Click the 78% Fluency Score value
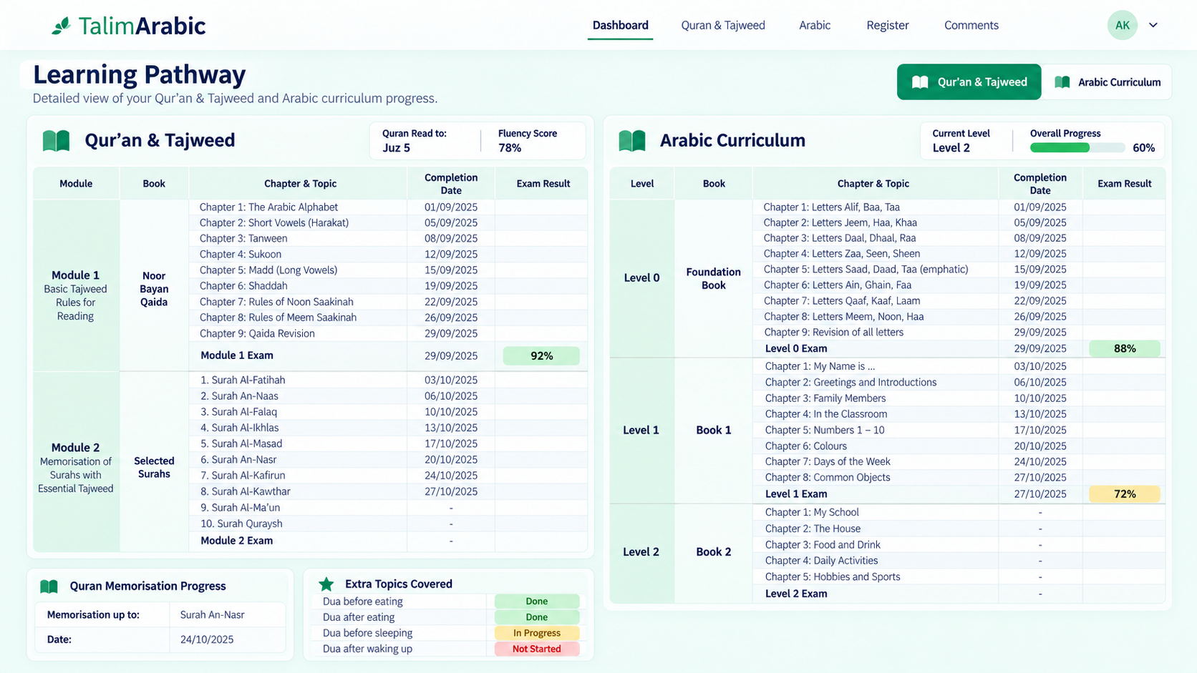The height and width of the screenshot is (673, 1197). 510,148
